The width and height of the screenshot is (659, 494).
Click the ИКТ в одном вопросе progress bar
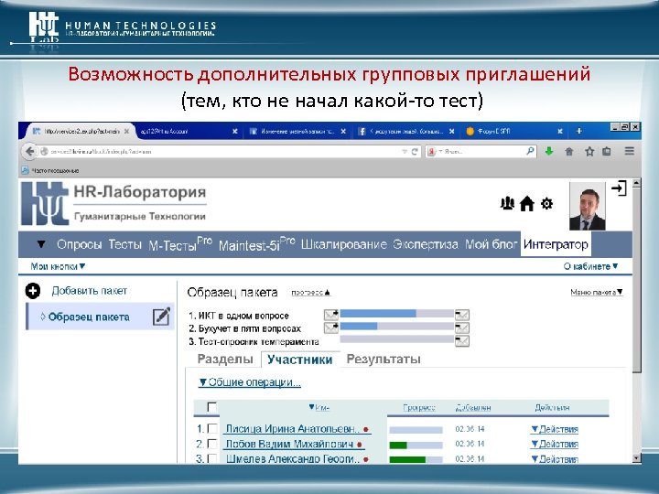click(x=396, y=314)
